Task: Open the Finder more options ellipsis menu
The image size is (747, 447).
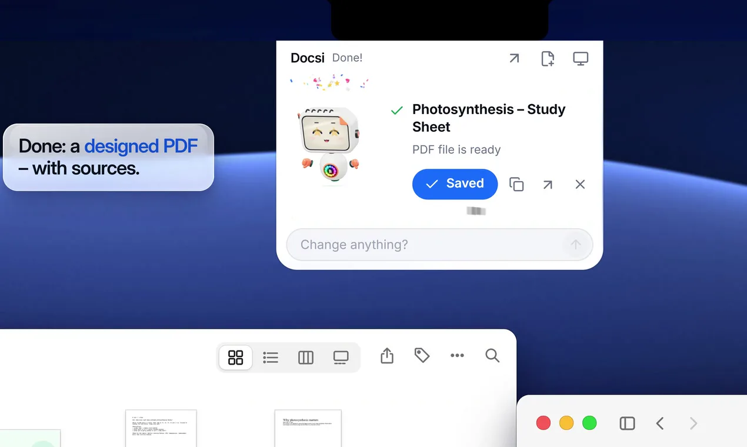Action: (457, 355)
